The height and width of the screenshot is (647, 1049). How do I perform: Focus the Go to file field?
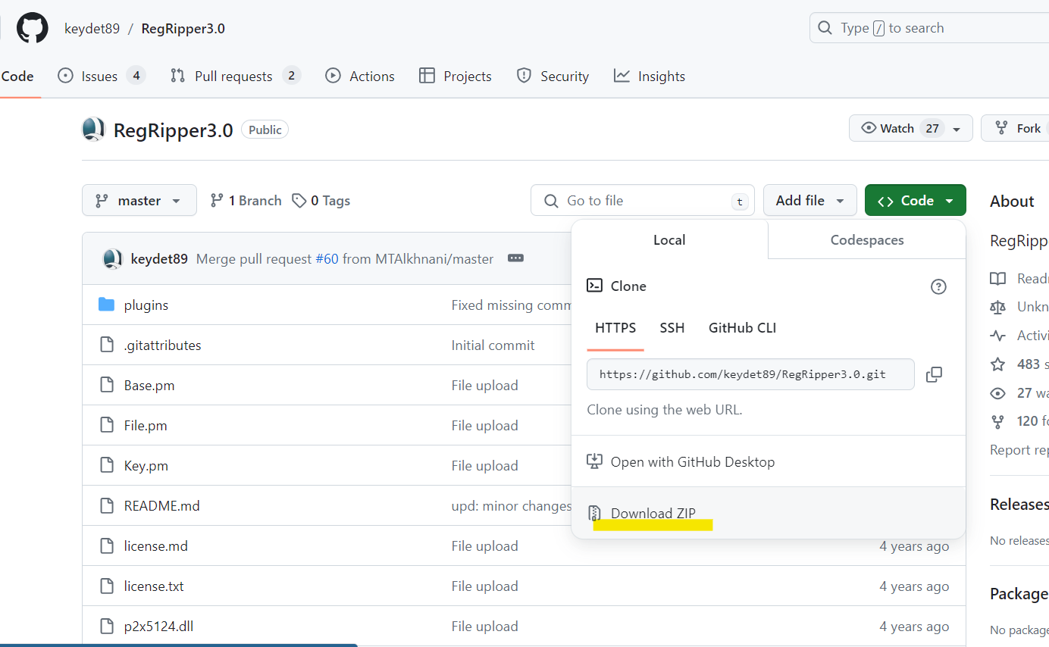(643, 200)
